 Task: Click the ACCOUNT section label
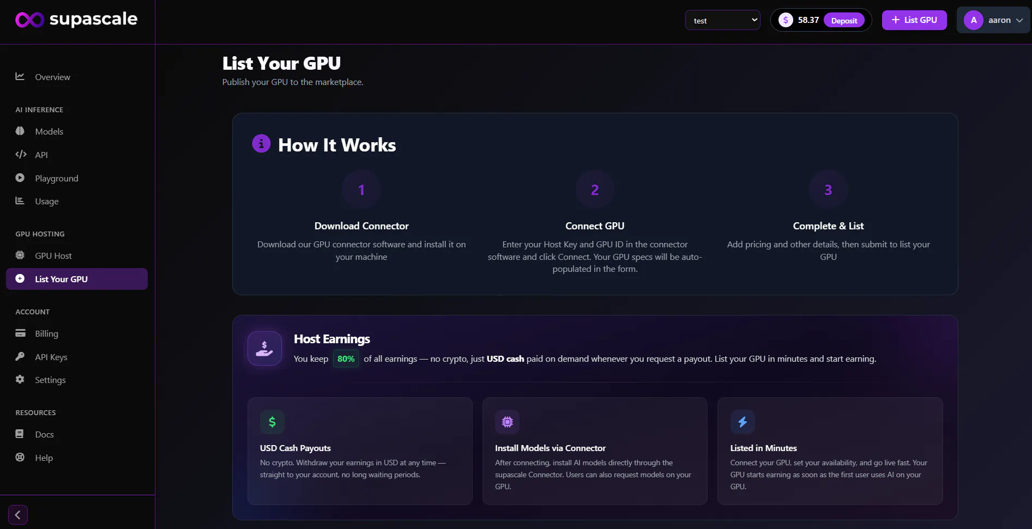pos(33,312)
